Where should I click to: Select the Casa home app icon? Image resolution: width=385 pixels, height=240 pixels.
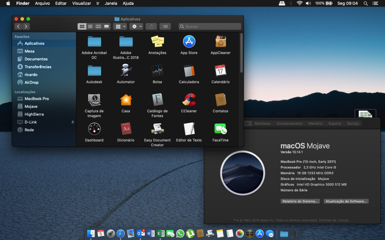coord(126,100)
